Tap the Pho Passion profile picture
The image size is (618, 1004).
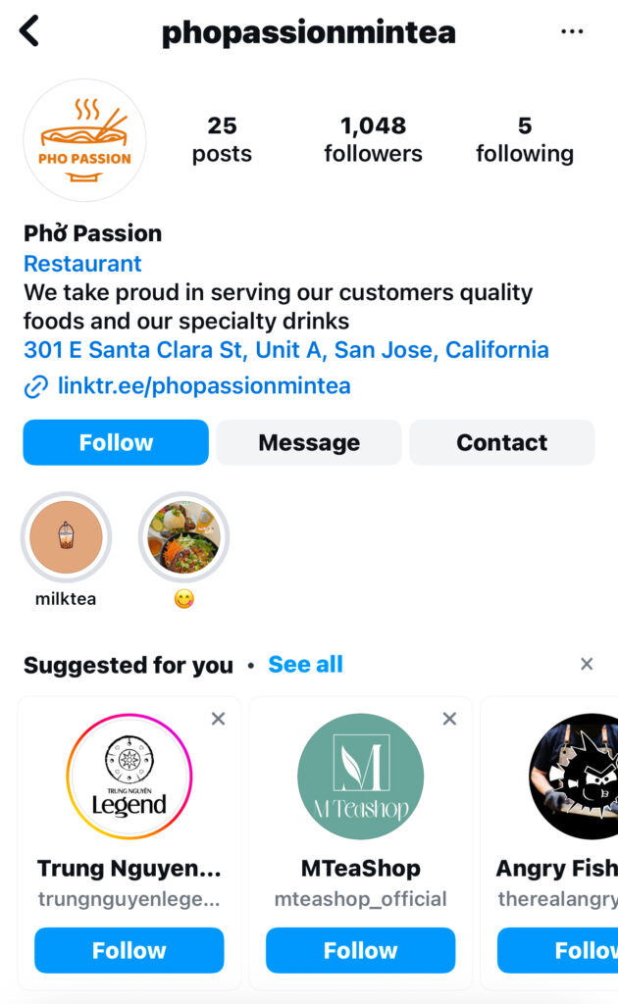84,140
